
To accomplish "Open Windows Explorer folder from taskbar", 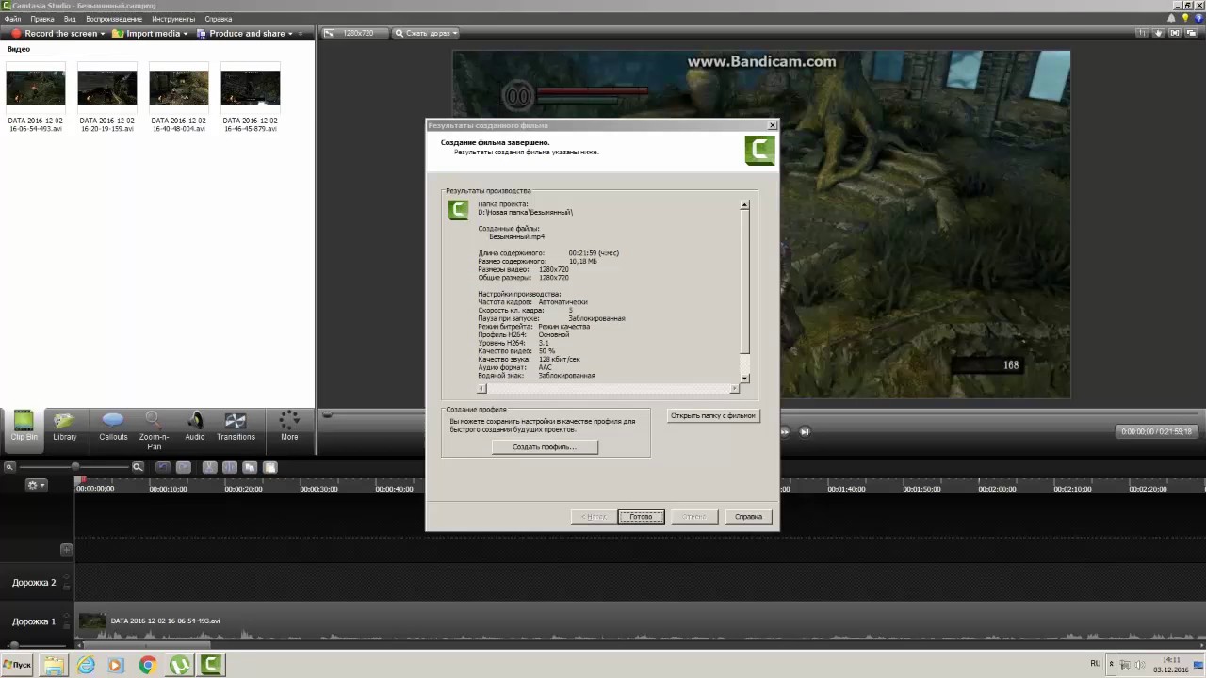I will point(54,665).
